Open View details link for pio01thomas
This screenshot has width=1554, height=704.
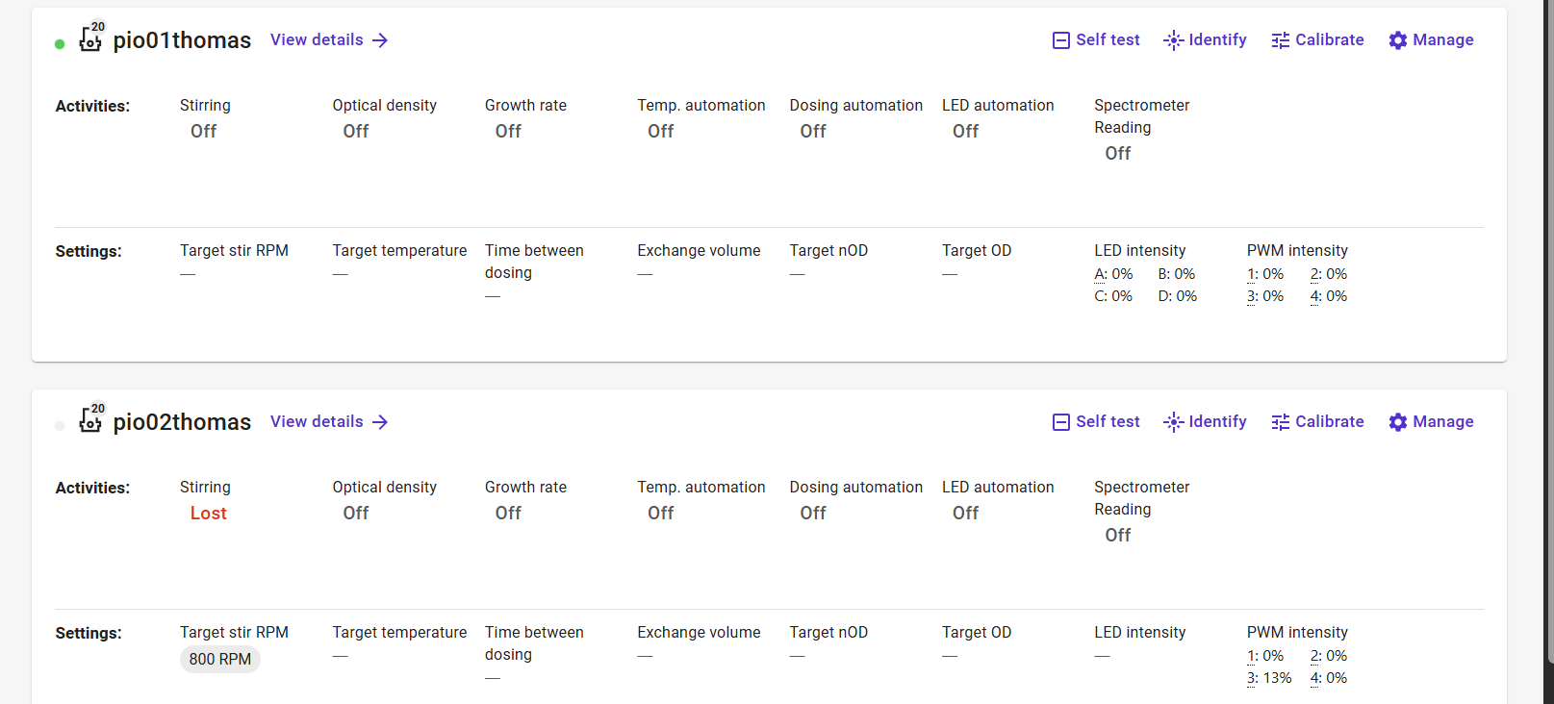329,39
